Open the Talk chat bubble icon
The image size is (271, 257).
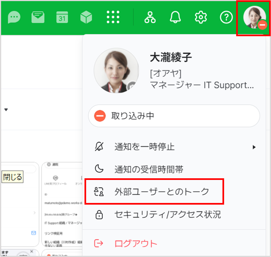click(x=14, y=18)
